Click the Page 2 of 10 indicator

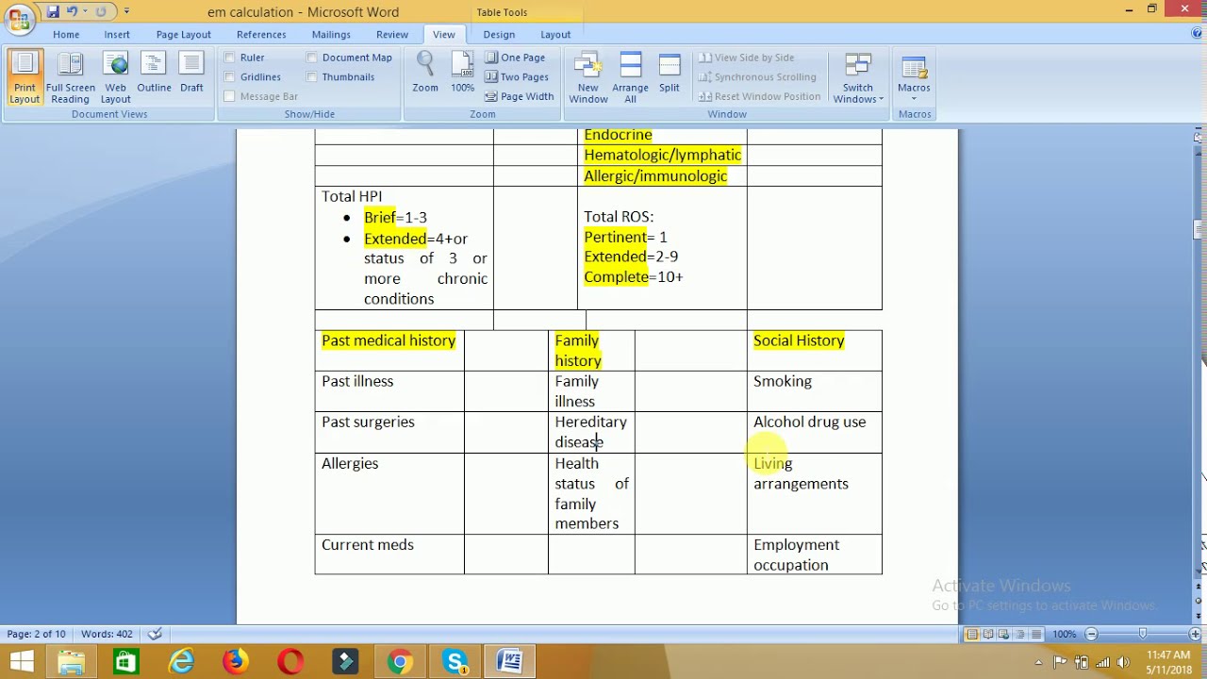coord(37,634)
